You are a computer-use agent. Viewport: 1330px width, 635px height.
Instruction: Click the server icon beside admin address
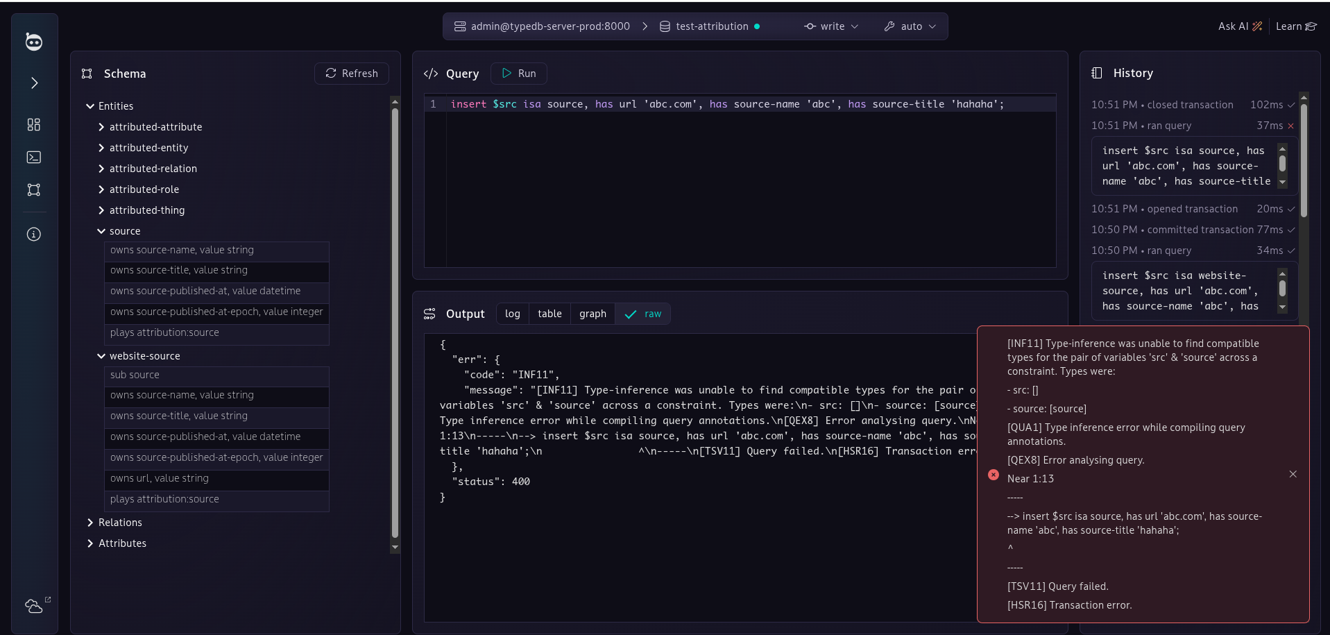(460, 26)
